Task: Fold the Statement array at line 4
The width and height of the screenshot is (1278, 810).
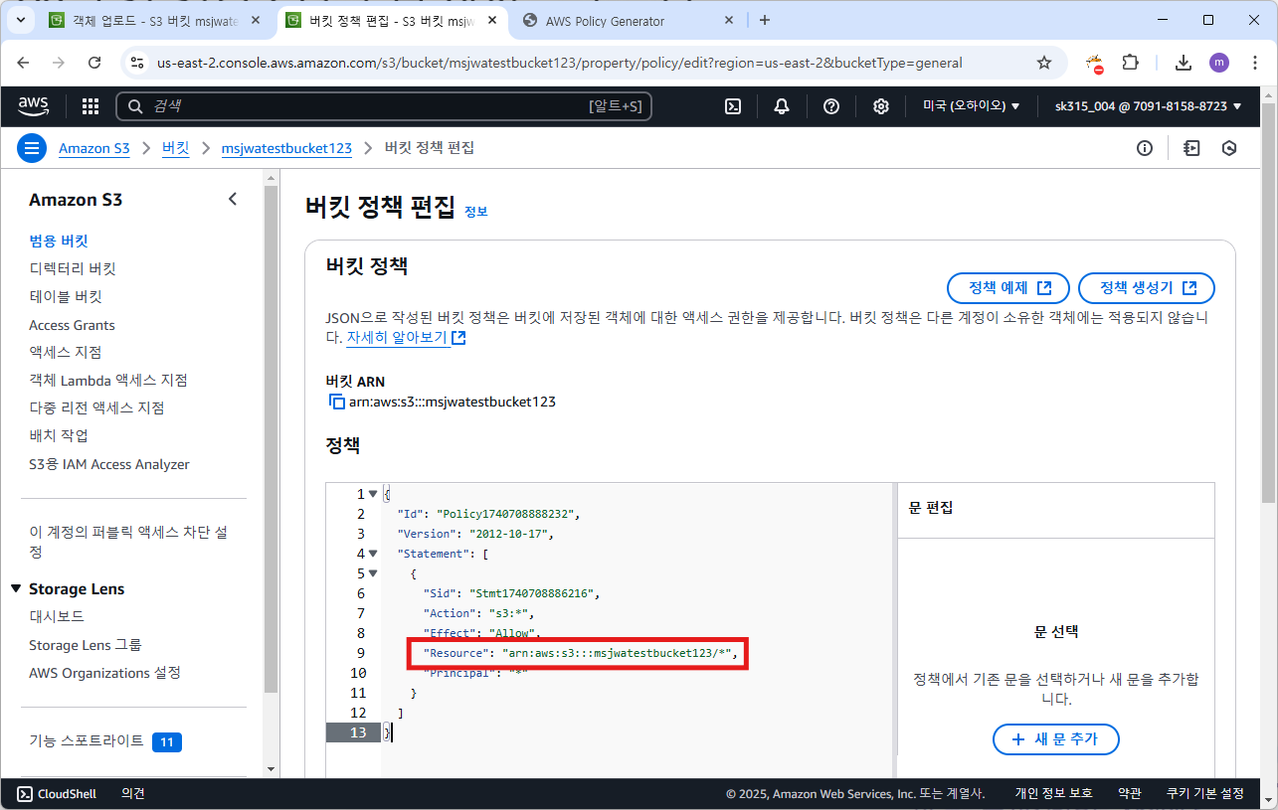Action: coord(373,554)
